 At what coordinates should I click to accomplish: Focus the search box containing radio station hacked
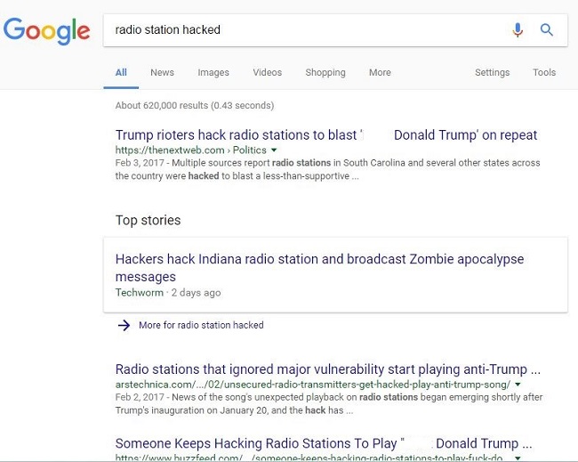335,30
